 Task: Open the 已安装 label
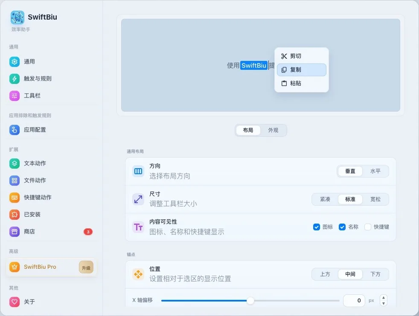pos(32,214)
